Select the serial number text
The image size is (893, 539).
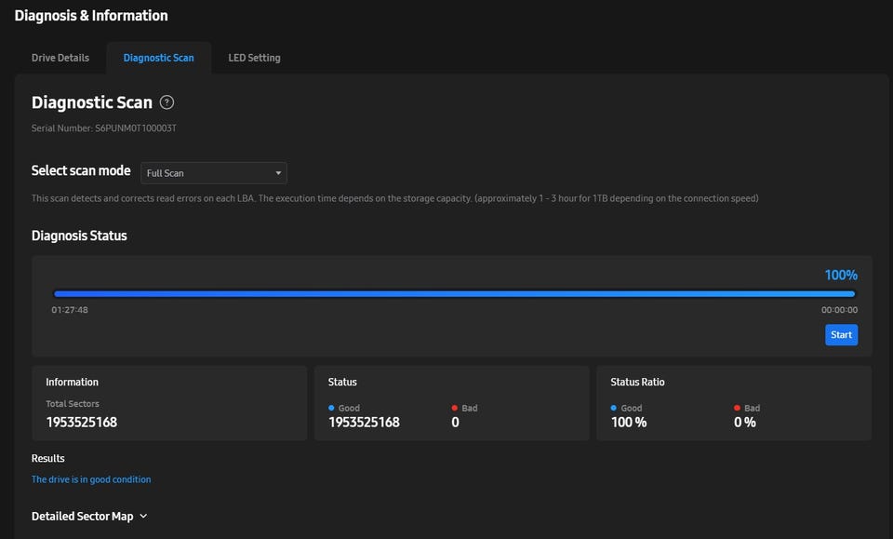pyautogui.click(x=104, y=128)
